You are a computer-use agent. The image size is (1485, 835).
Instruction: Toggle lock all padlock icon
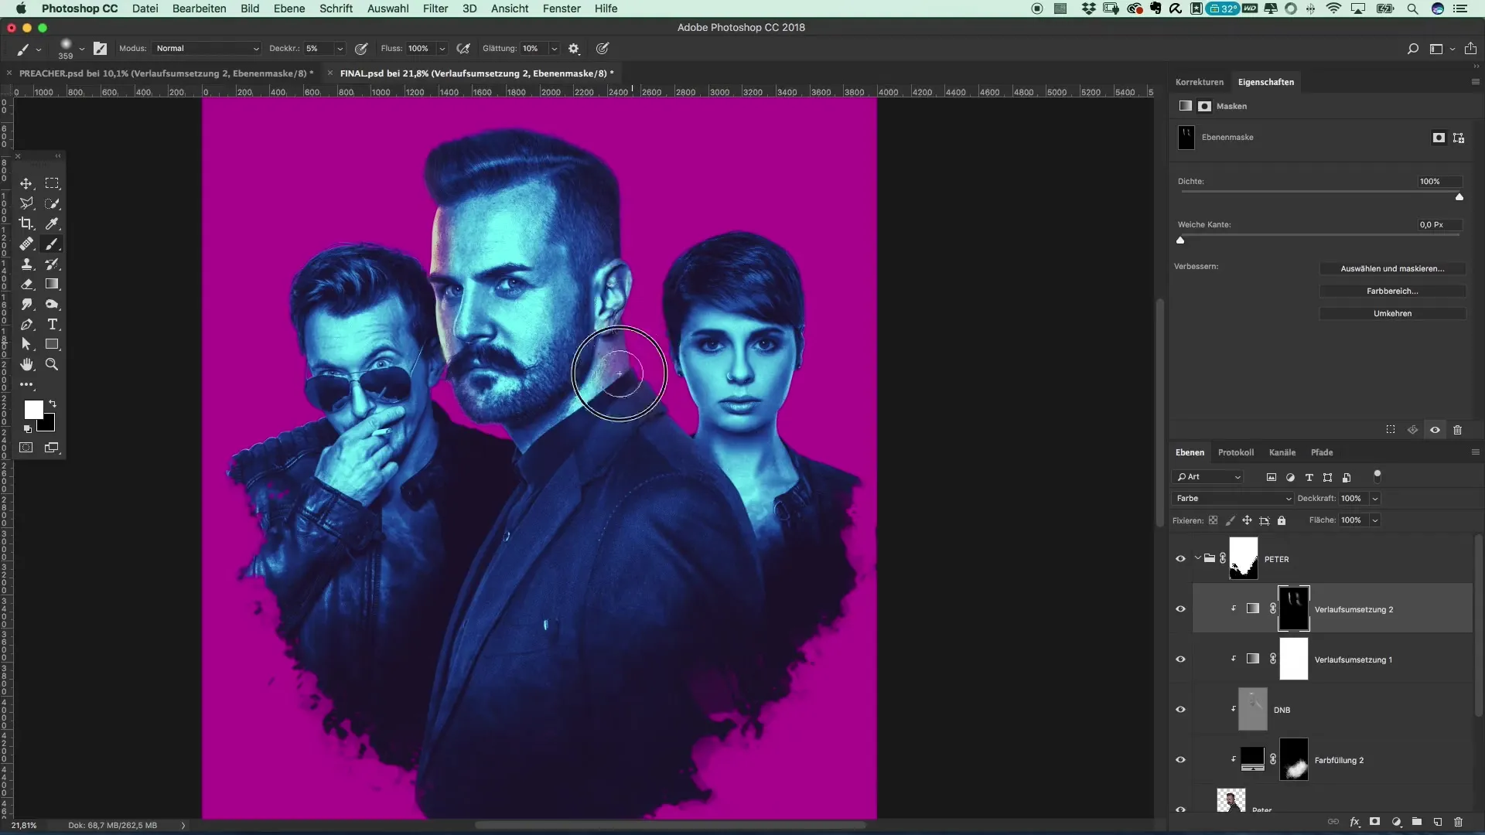click(x=1282, y=520)
